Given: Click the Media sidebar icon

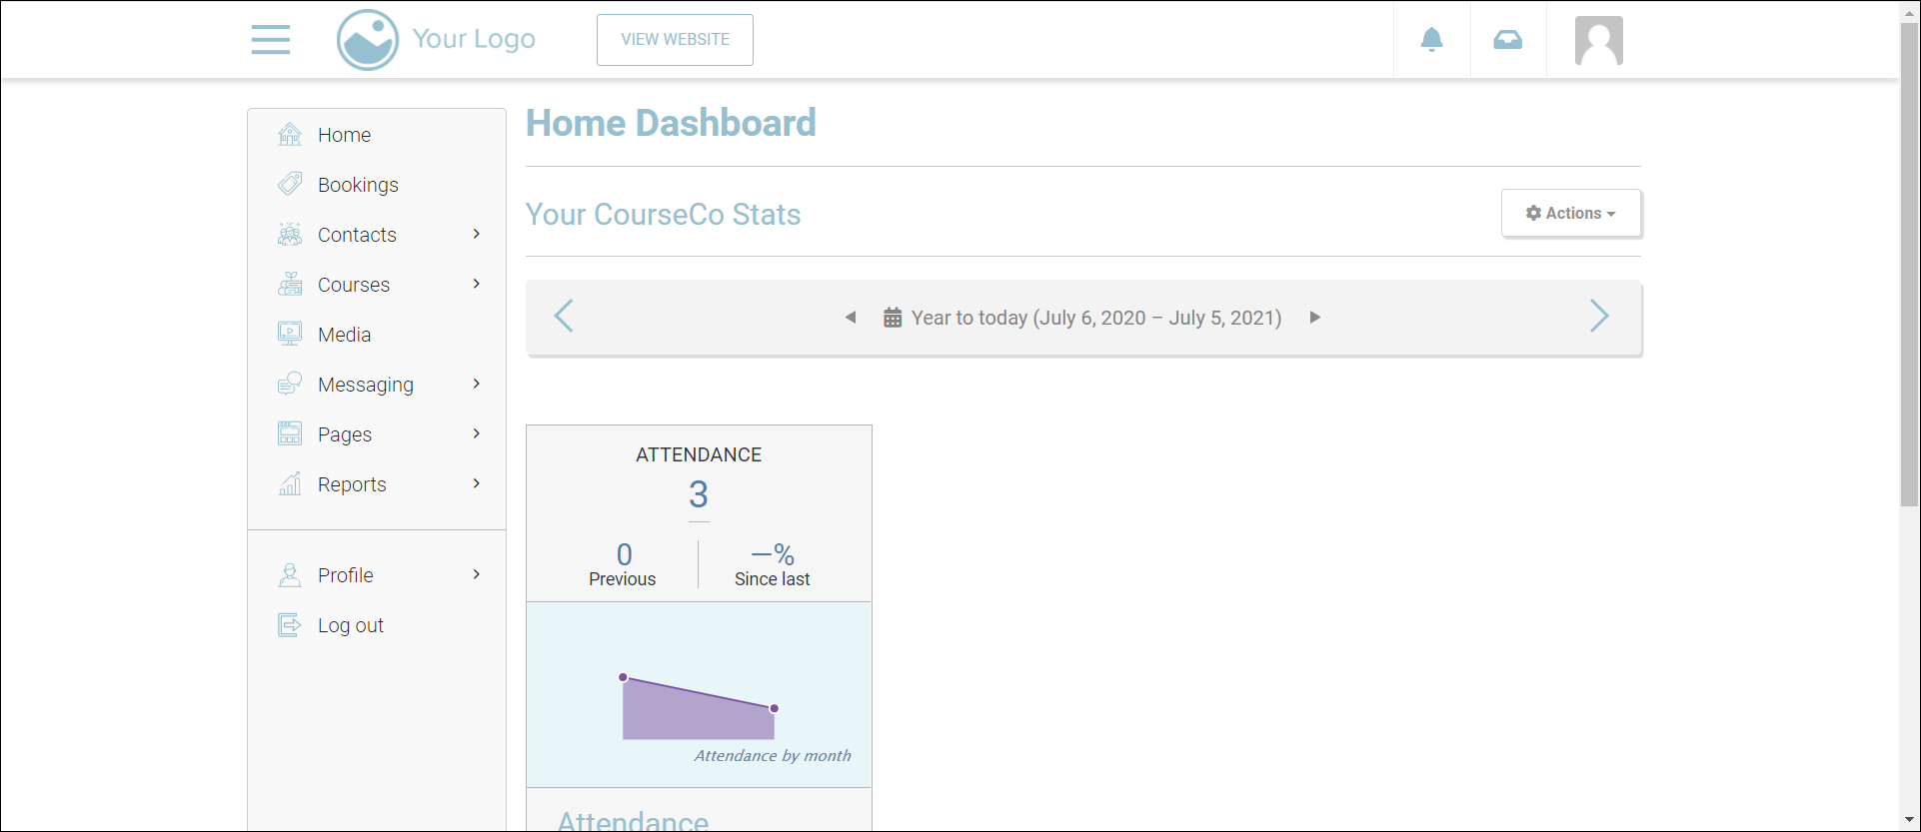Looking at the screenshot, I should 290,335.
